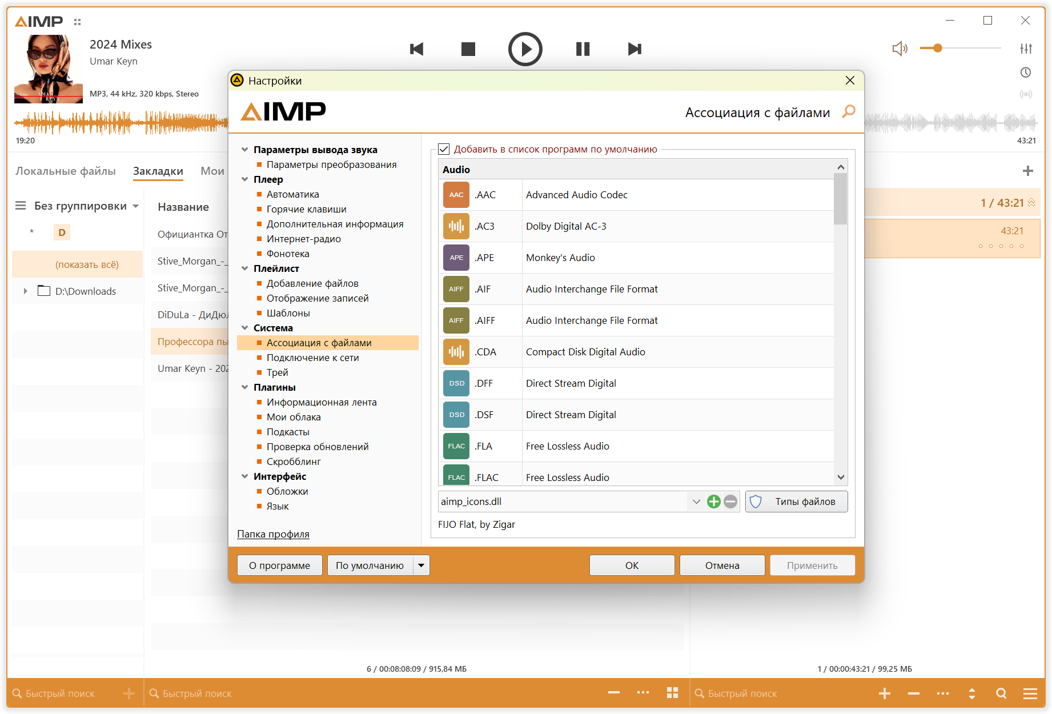Open the 'По умолчанию' dropdown arrow

tap(421, 565)
